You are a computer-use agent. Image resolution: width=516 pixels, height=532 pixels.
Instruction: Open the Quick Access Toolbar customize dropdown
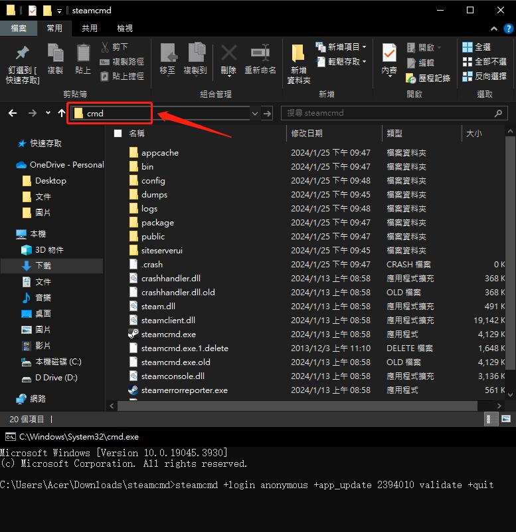coord(59,11)
